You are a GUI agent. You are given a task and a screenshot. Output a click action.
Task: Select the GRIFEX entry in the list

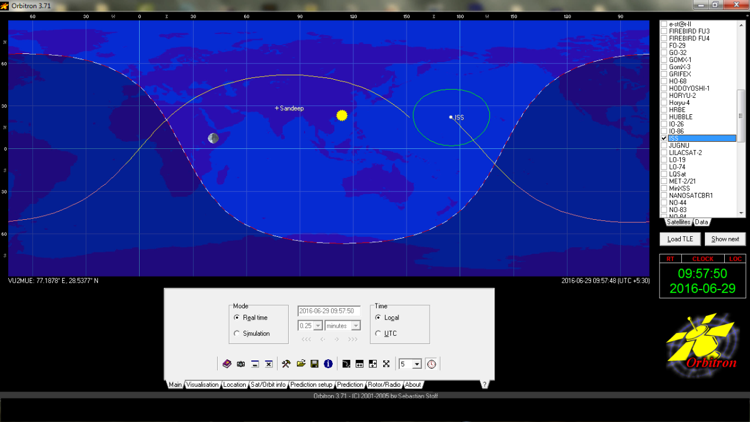point(698,74)
